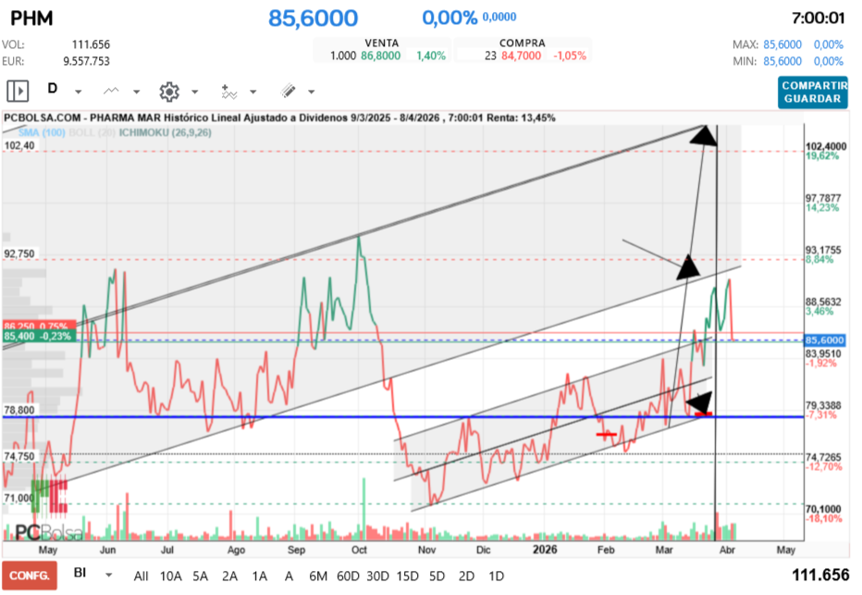Select the drawing pencil tool
This screenshot has height=595, width=862.
point(288,92)
